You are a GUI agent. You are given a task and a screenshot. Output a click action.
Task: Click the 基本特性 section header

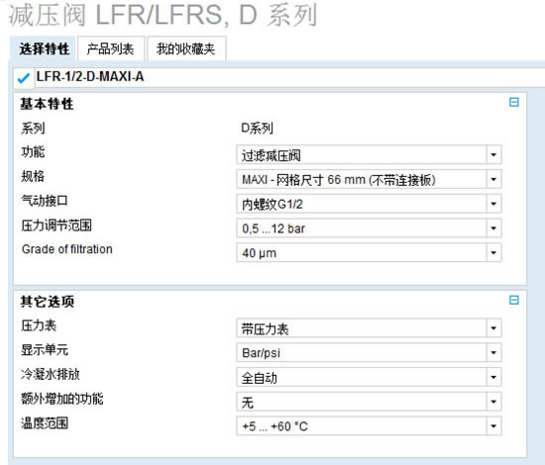(x=47, y=104)
